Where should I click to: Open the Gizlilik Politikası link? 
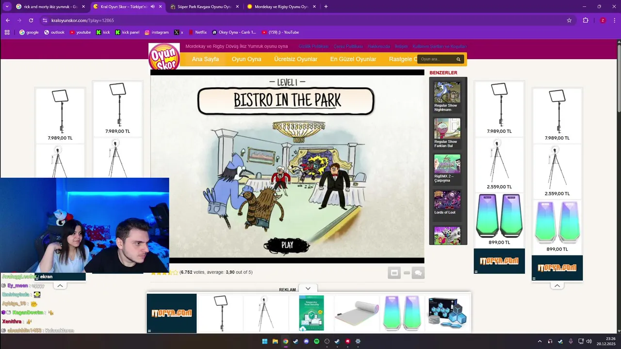[x=313, y=47]
